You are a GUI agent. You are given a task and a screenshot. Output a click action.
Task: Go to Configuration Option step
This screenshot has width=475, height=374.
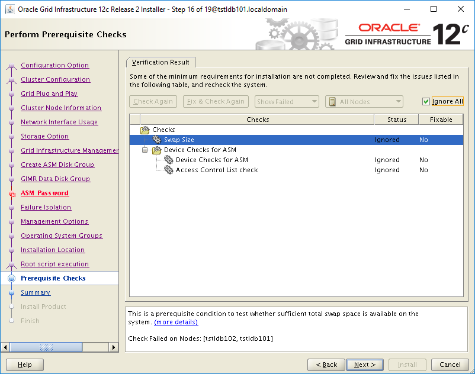click(x=55, y=65)
